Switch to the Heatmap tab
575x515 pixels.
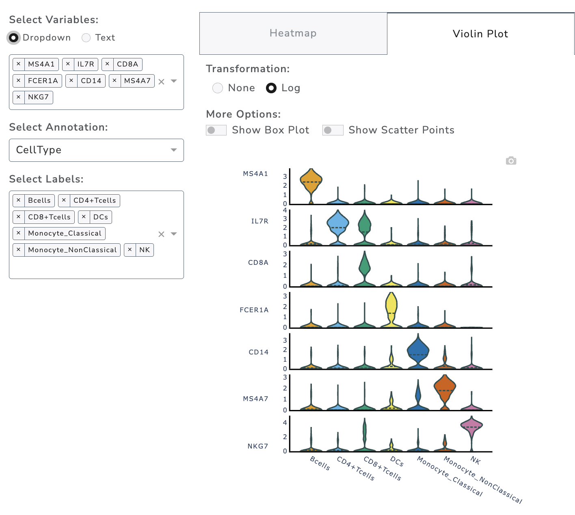[x=293, y=33]
